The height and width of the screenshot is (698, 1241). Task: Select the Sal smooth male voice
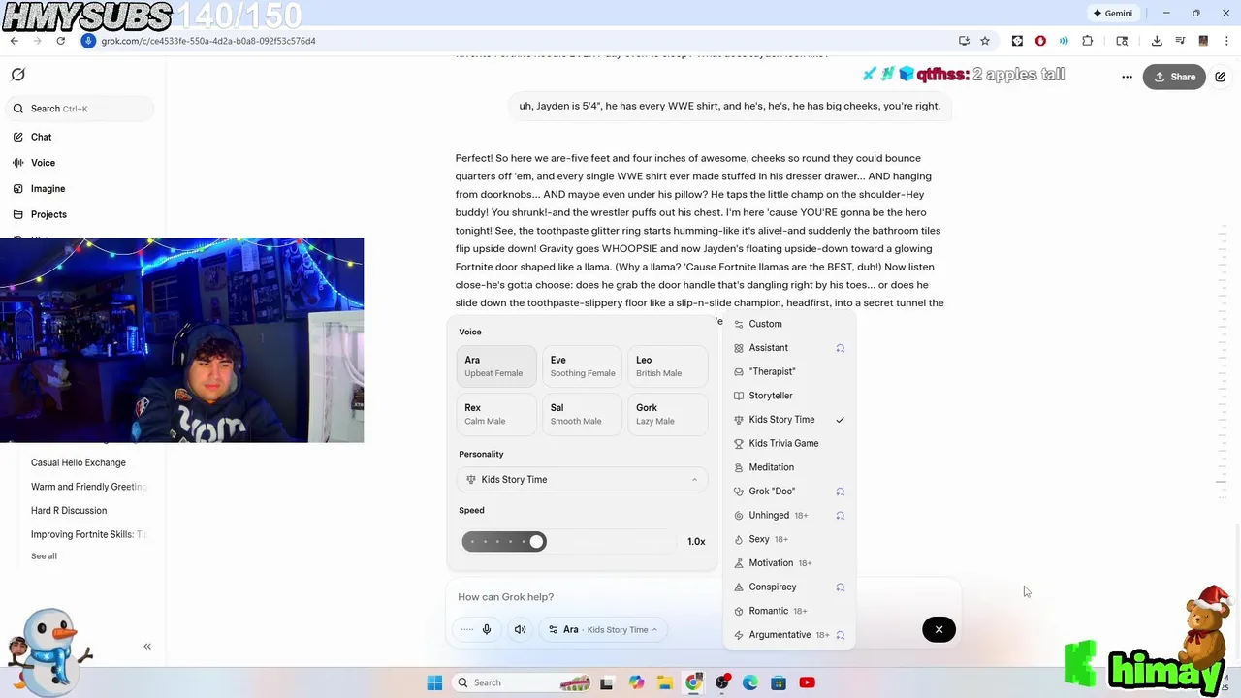[583, 414]
